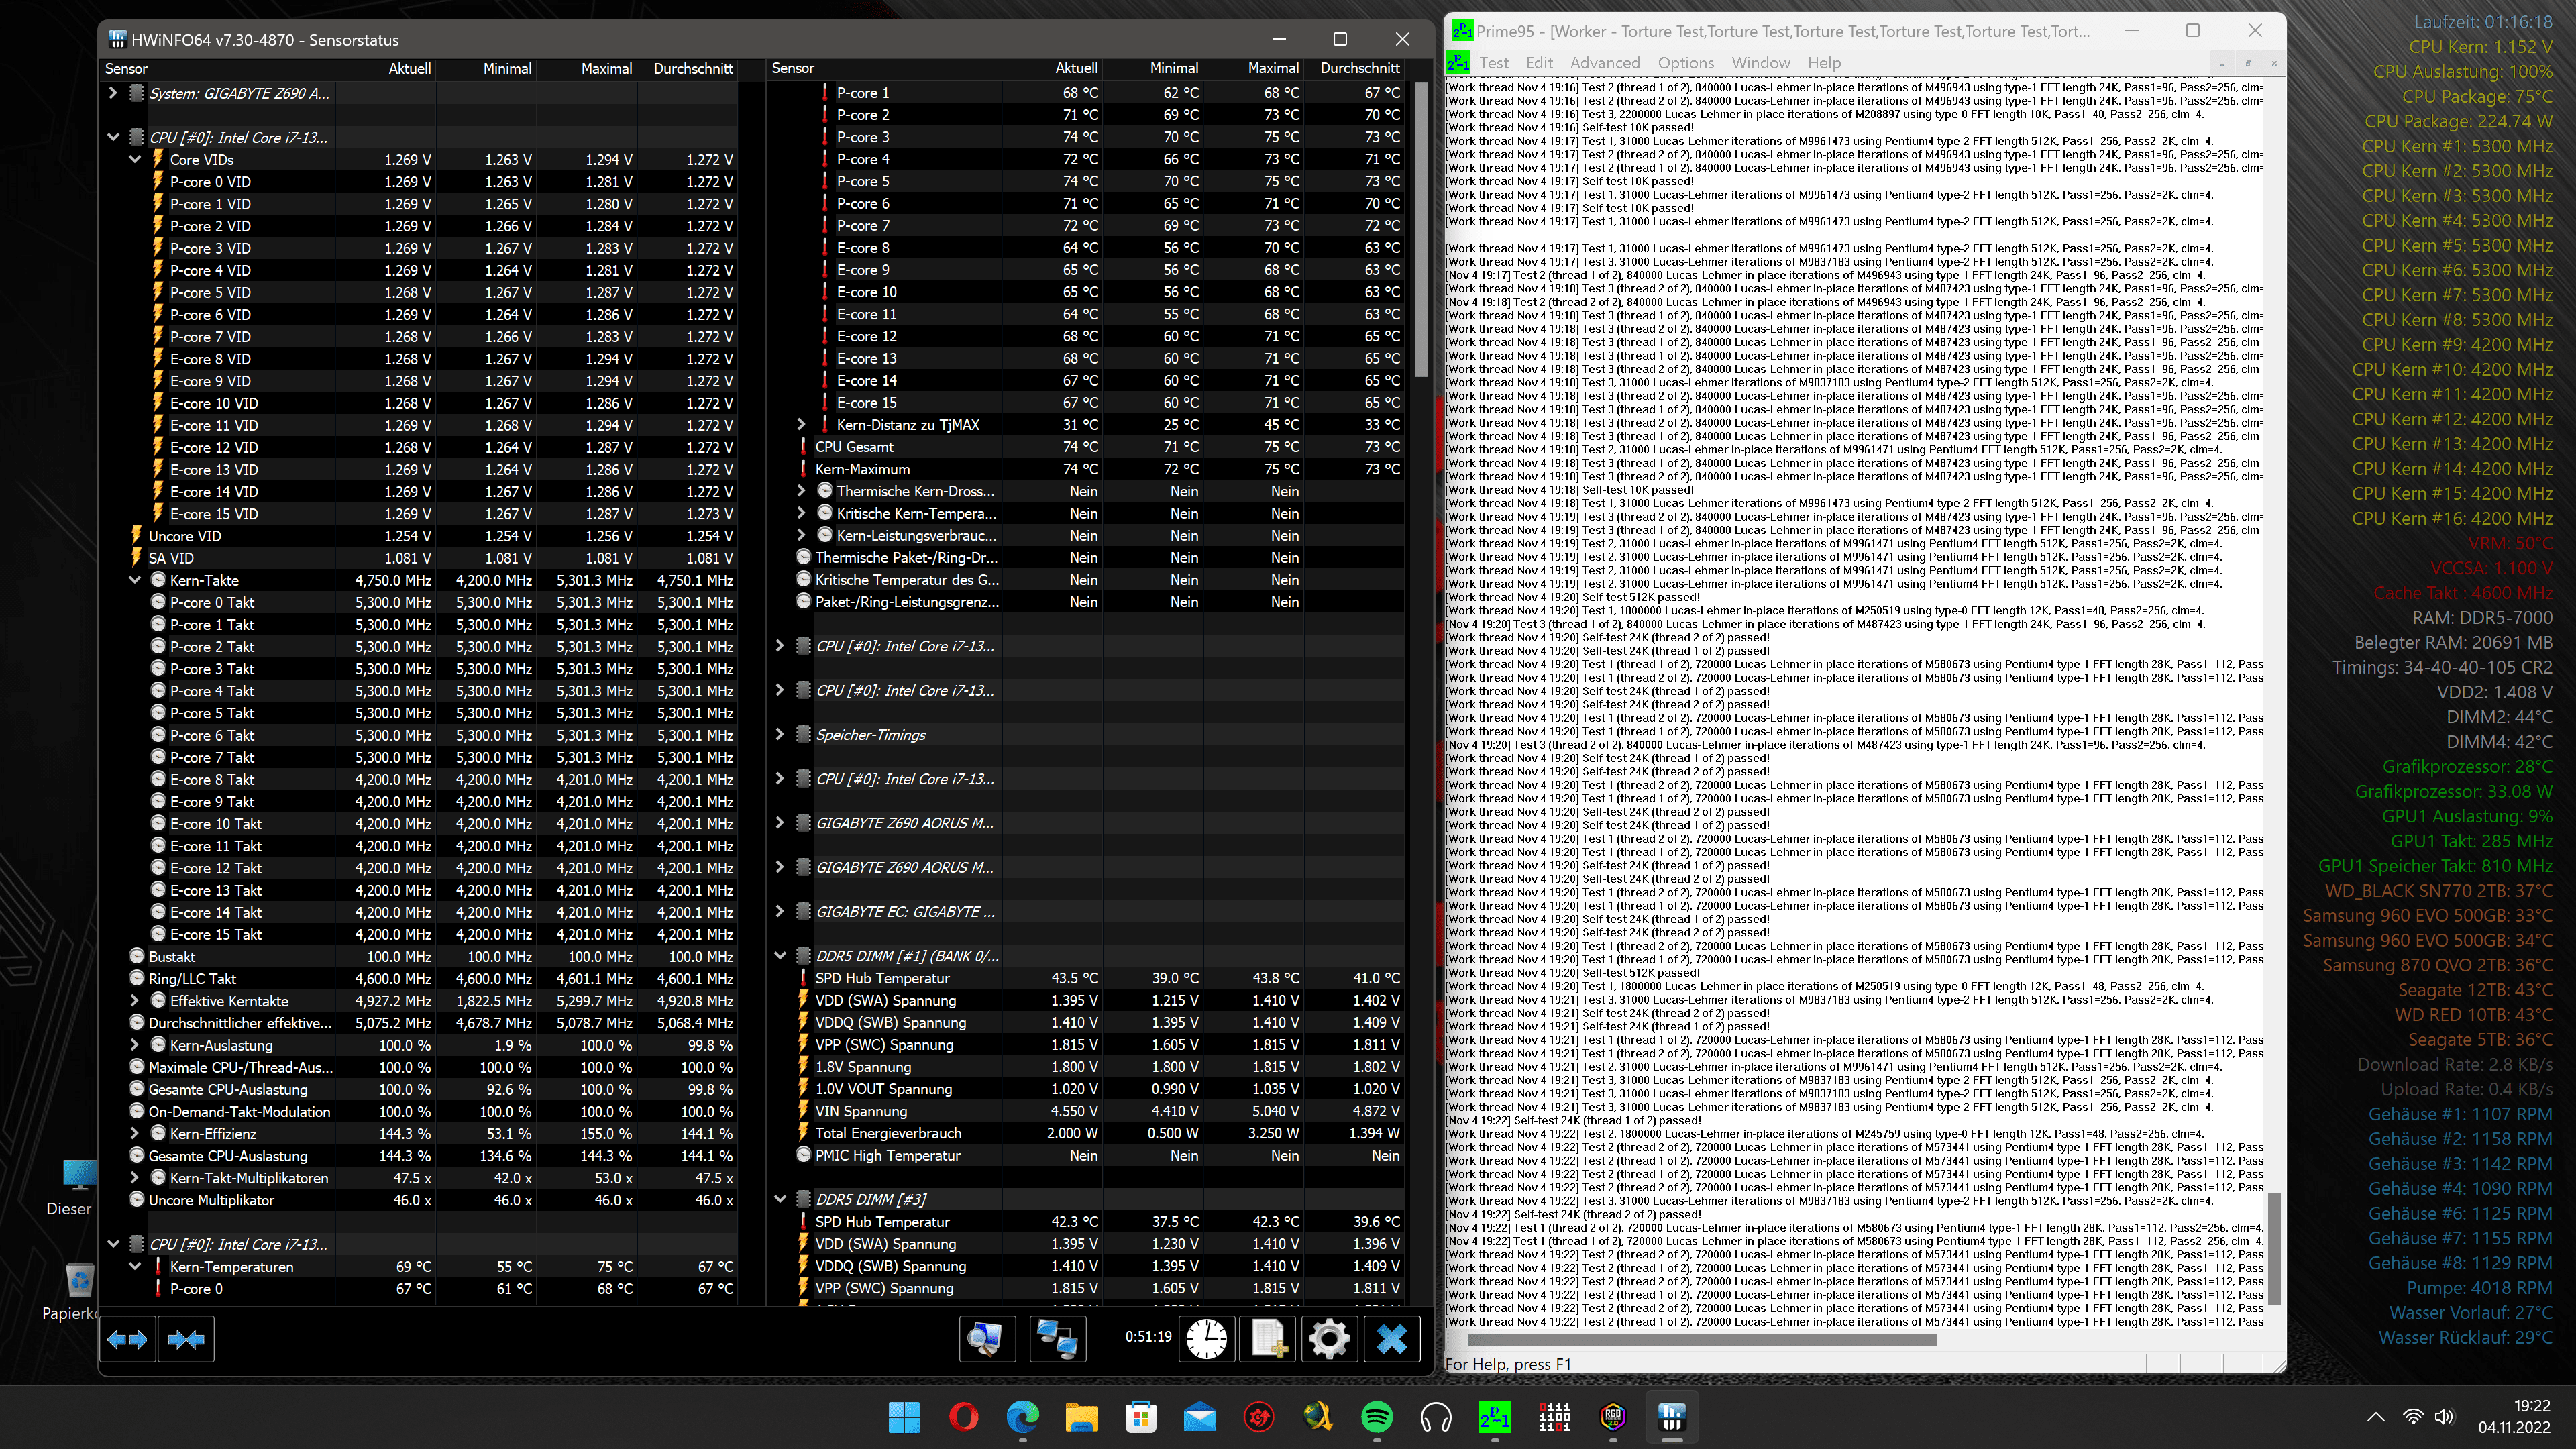Click the blue X close sensors button
The height and width of the screenshot is (1449, 2576).
(1391, 1339)
